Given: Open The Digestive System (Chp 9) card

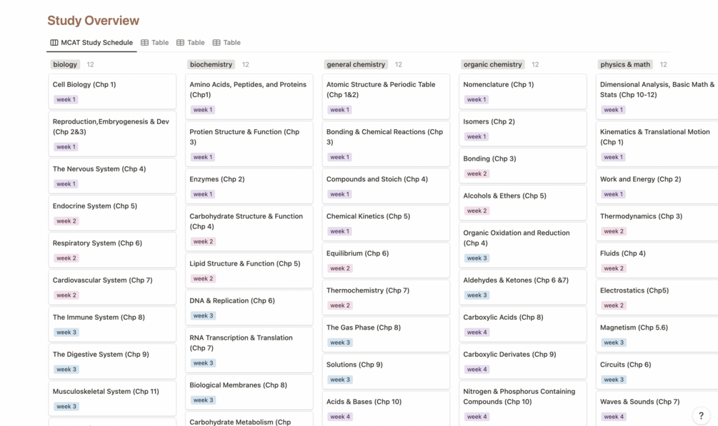Looking at the screenshot, I should [112, 362].
